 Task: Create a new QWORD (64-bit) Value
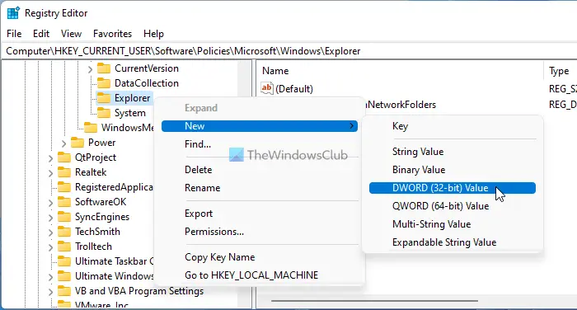click(x=440, y=206)
